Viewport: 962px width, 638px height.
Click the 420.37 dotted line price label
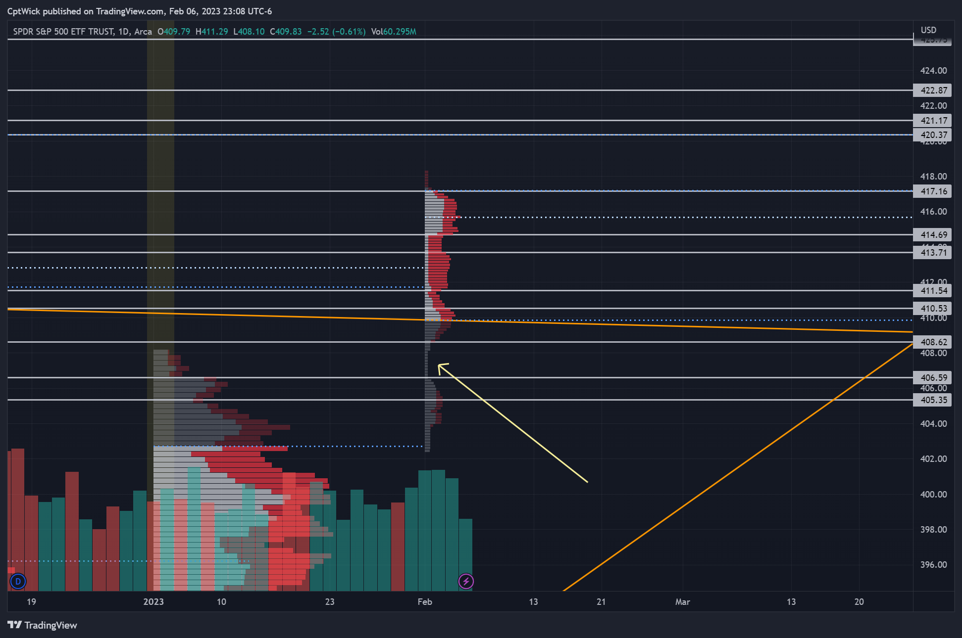[x=933, y=135]
